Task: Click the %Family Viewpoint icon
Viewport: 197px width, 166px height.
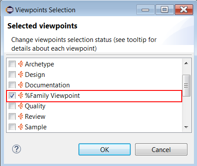Action: coord(20,96)
